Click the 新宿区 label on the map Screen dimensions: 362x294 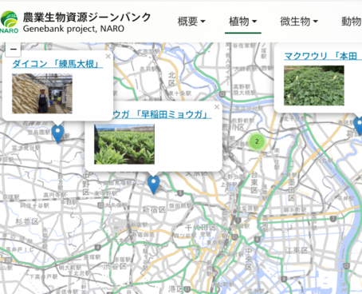click(154, 209)
